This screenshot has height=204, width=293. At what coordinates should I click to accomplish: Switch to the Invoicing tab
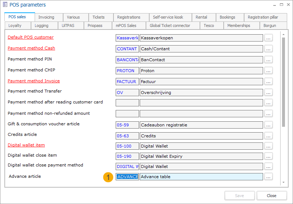click(x=46, y=17)
